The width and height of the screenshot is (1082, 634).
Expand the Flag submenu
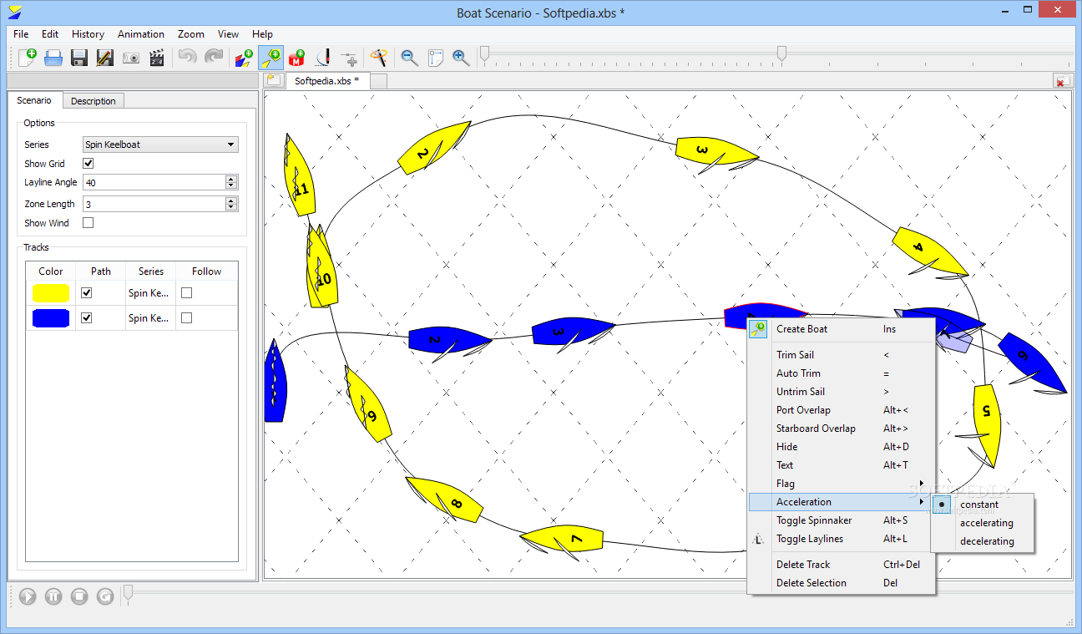pyautogui.click(x=841, y=484)
